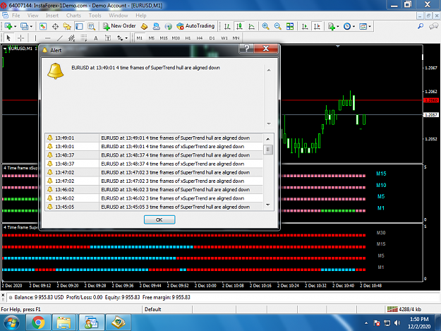Open the View menu
Screen dimensions: 441x331
point(32,16)
